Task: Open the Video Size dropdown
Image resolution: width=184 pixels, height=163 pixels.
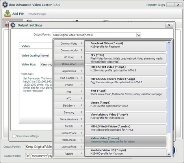Action: click(x=46, y=64)
